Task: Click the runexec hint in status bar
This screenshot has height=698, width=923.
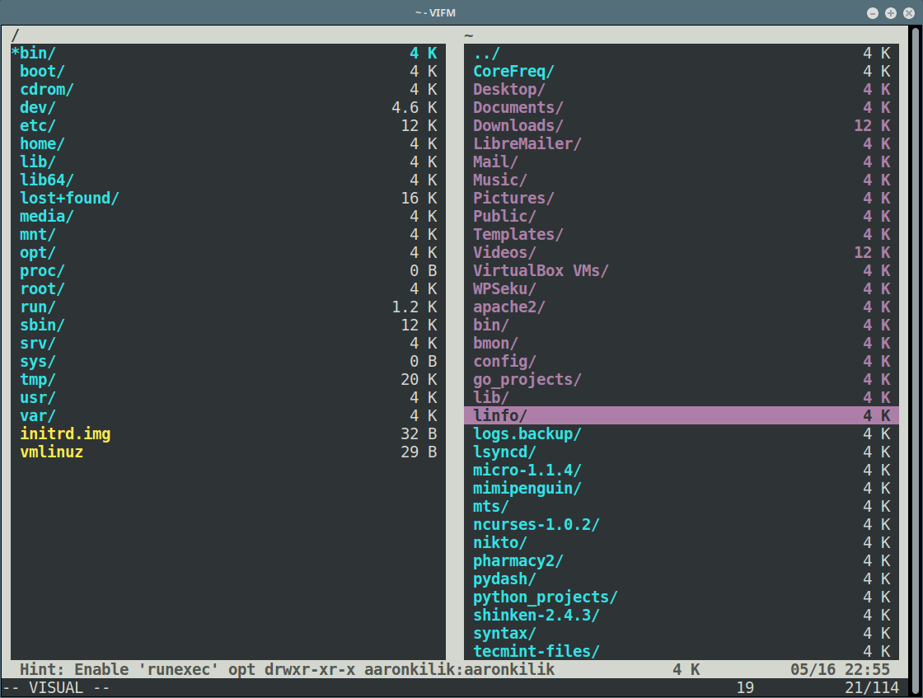Action: pos(137,670)
